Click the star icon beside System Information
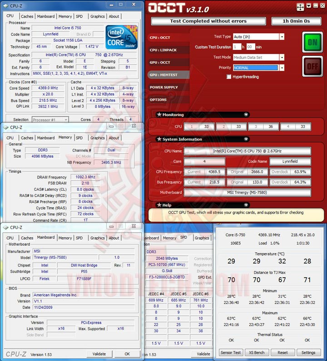 pos(159,139)
